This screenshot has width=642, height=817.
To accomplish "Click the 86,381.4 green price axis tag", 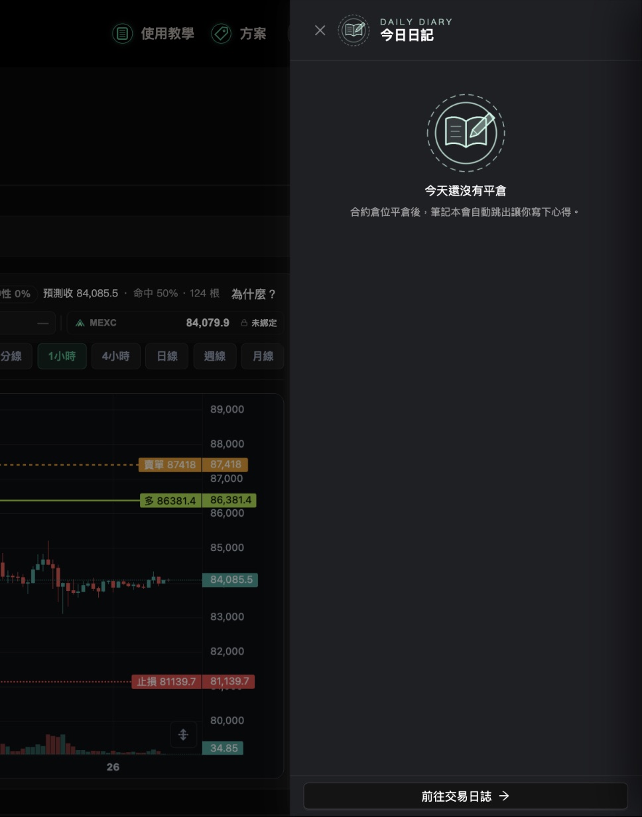I will click(x=229, y=501).
